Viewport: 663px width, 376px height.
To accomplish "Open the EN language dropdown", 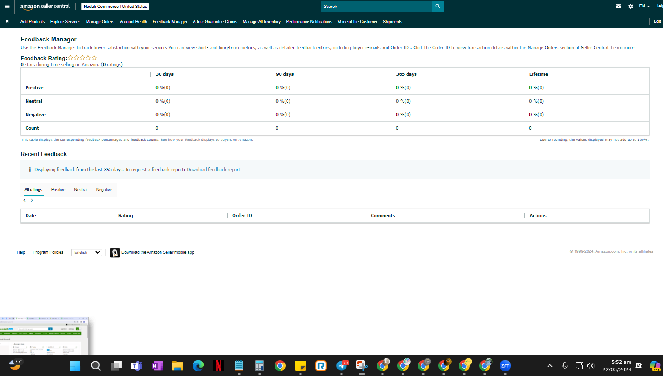I will (644, 6).
